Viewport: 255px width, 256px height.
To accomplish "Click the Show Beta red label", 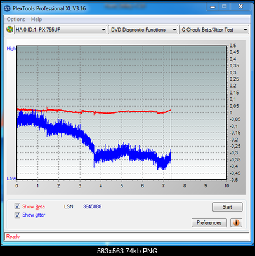I will point(34,206).
